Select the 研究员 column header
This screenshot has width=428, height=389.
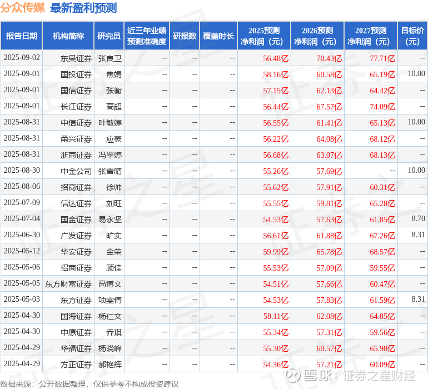[x=109, y=36]
